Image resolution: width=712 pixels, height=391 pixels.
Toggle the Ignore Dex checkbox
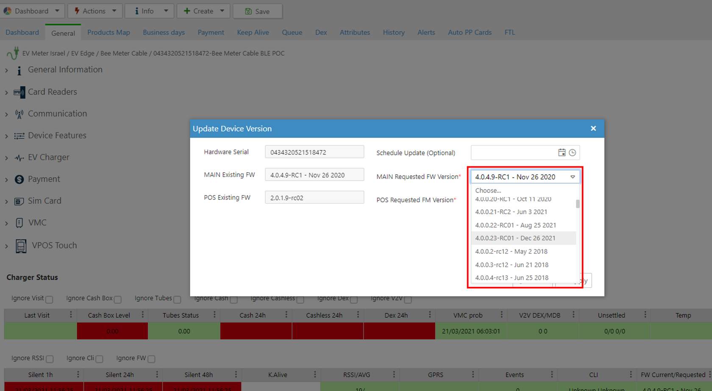tap(354, 300)
